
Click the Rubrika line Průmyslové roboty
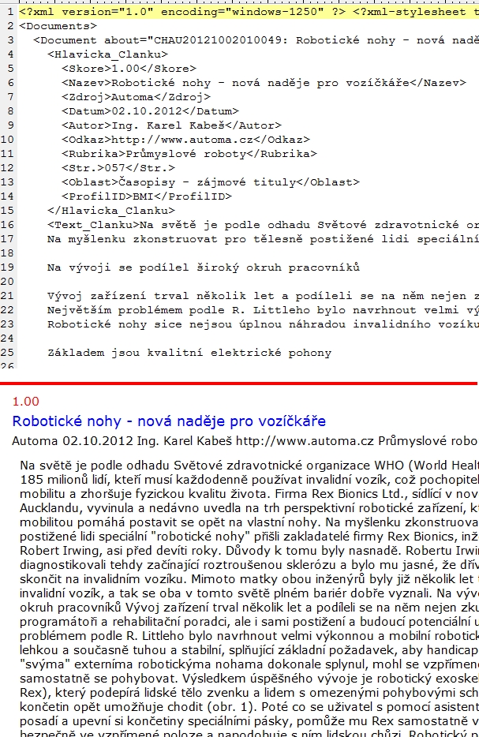tap(189, 154)
